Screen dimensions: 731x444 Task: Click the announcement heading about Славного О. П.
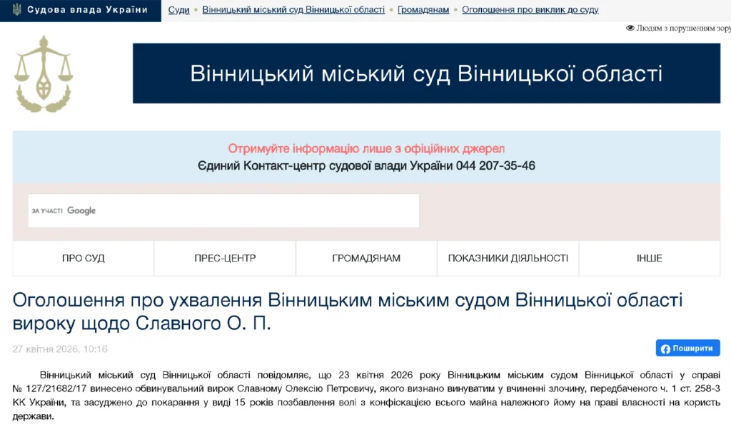click(348, 311)
